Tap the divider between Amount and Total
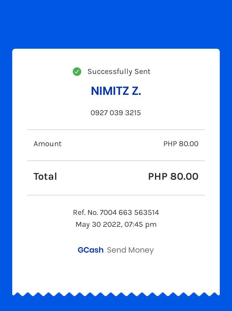Screen dimensions: 232x311 [x=116, y=161]
